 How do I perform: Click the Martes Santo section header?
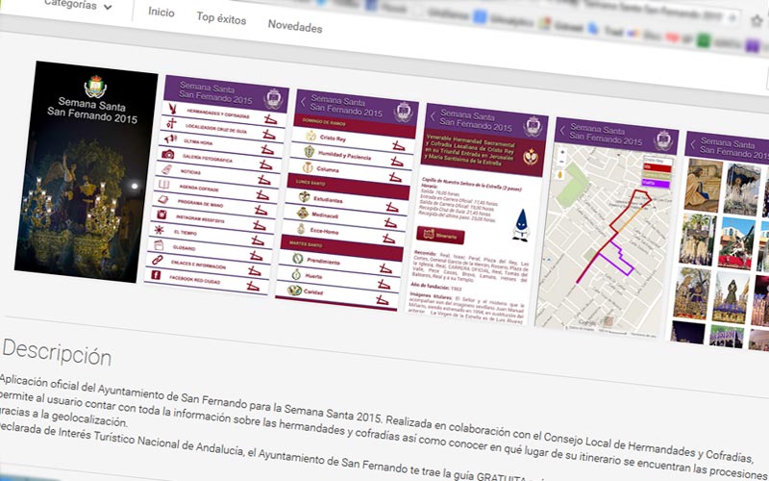coord(342,247)
